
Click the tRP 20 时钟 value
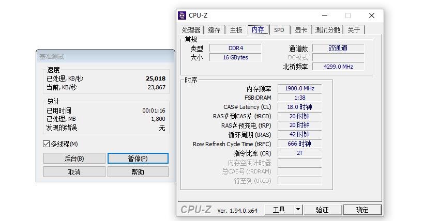(299, 125)
